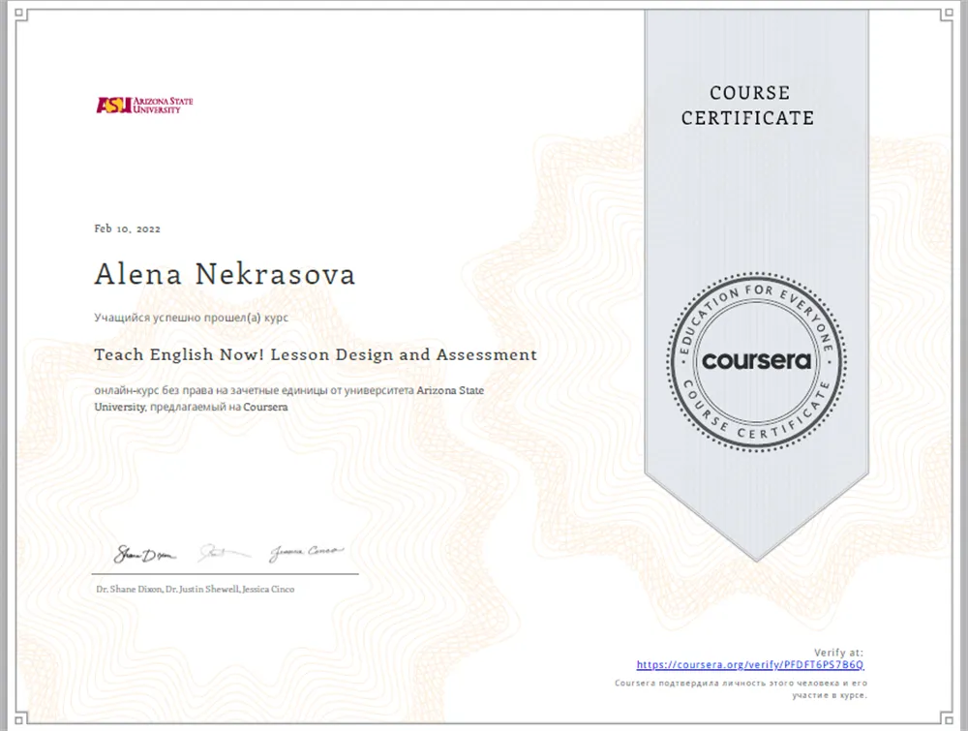This screenshot has width=968, height=731.
Task: Click the 'Verify at:' label
Action: pyautogui.click(x=838, y=653)
